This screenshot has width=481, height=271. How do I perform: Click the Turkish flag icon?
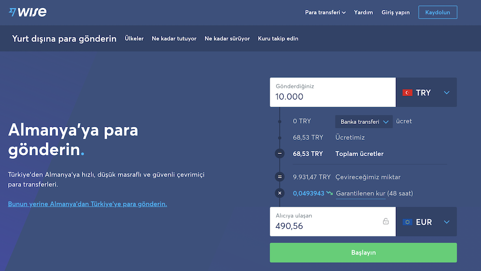(407, 93)
